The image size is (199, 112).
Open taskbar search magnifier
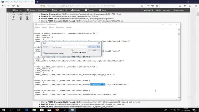(11, 110)
